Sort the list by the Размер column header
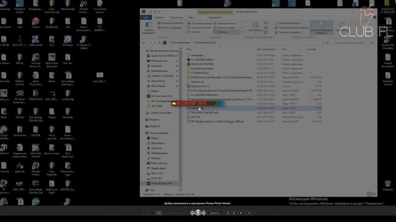 click(312, 49)
